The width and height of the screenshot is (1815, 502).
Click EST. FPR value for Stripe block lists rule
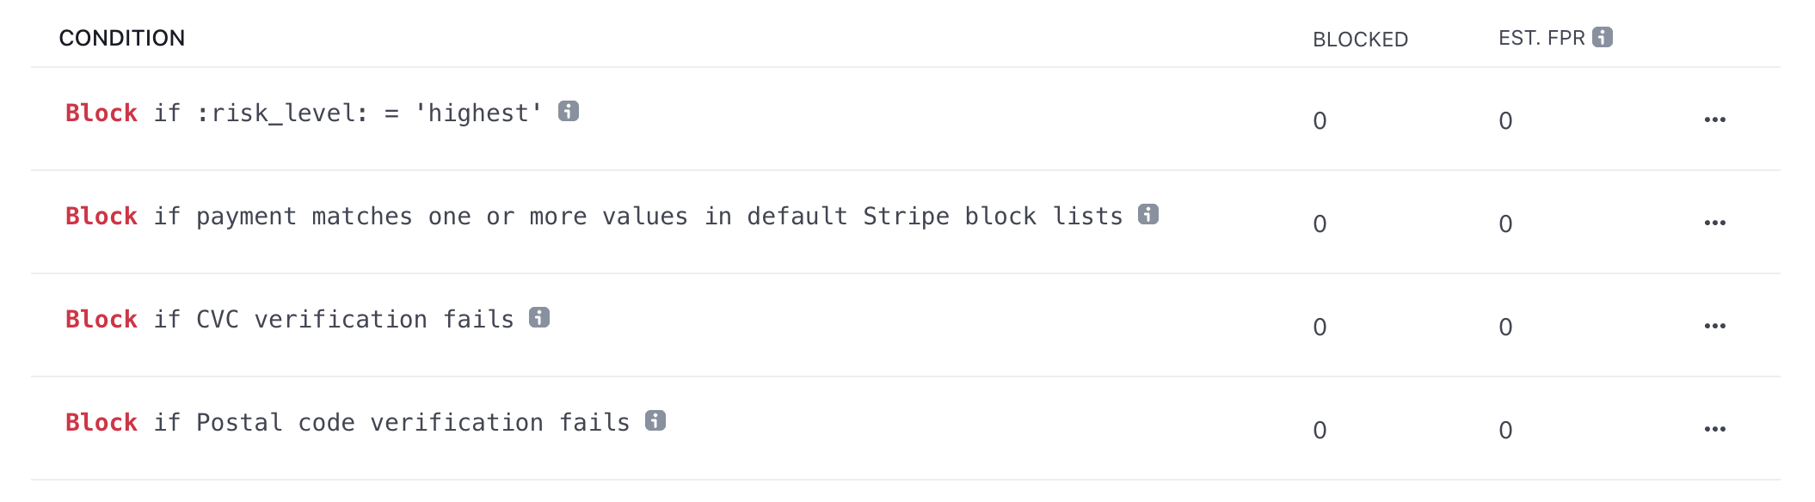click(1505, 223)
